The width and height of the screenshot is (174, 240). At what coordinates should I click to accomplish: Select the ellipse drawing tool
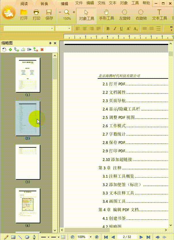click(27, 237)
